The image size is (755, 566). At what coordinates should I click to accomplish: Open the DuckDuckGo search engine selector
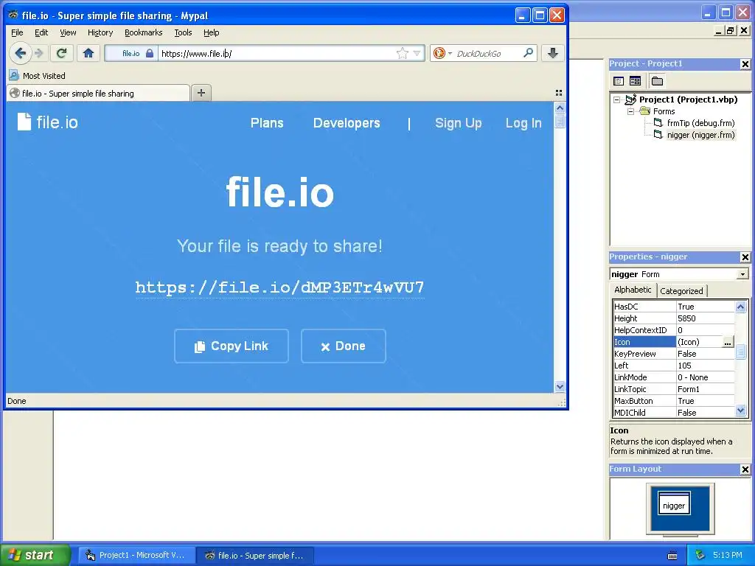(442, 53)
